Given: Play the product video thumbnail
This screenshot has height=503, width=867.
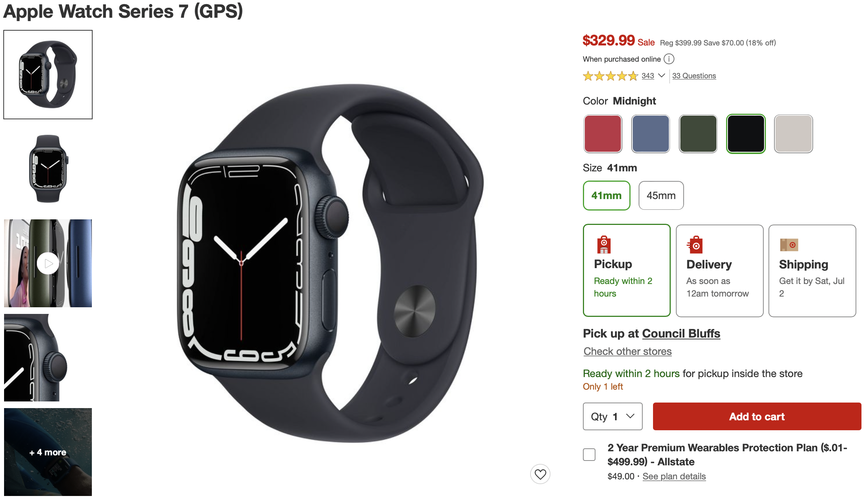Looking at the screenshot, I should 48,263.
